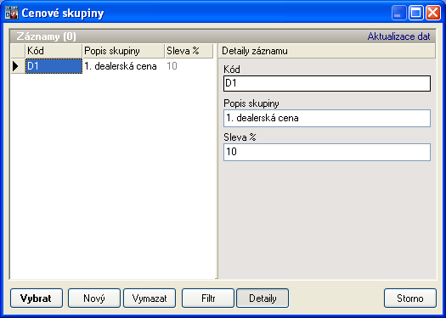Image resolution: width=446 pixels, height=318 pixels.
Task: Click the Aktualizace dat link
Action: (398, 36)
